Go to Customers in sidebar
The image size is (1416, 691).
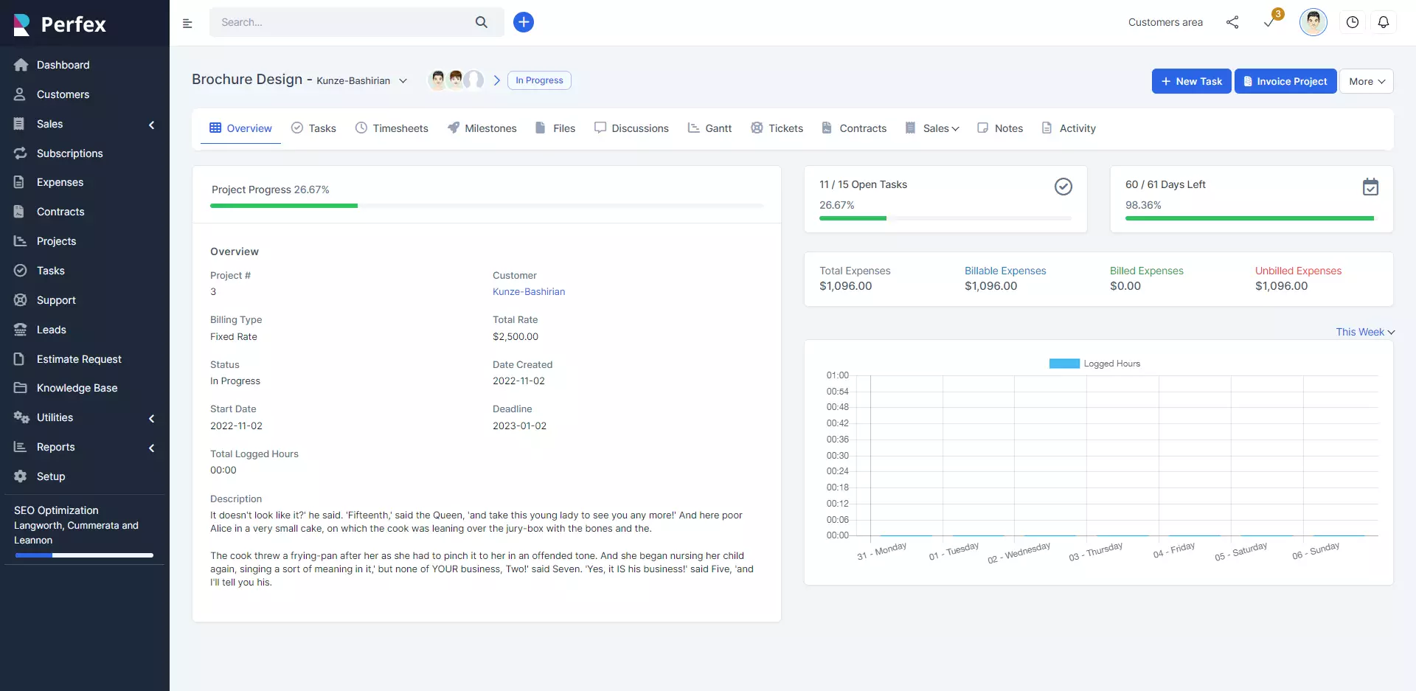63,94
